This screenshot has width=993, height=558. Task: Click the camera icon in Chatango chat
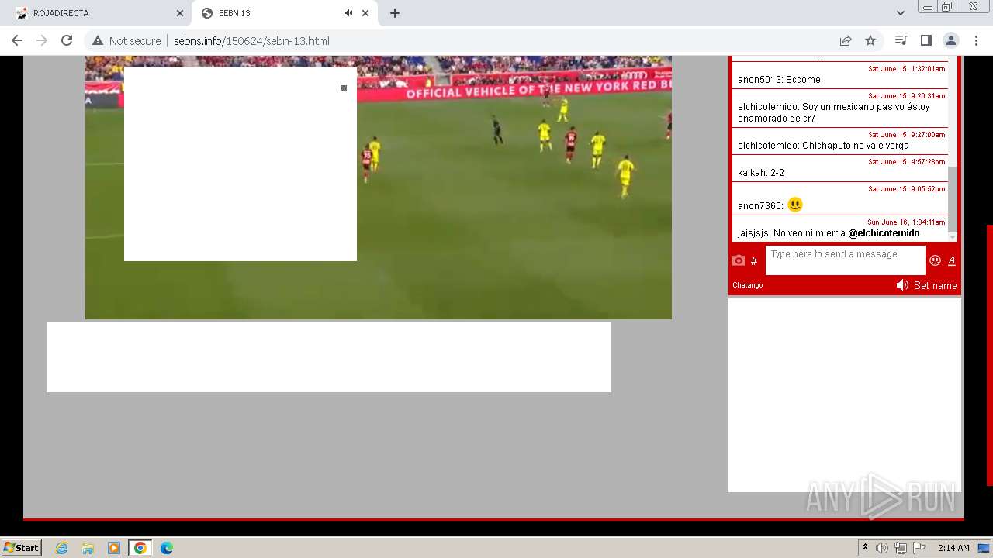point(739,260)
